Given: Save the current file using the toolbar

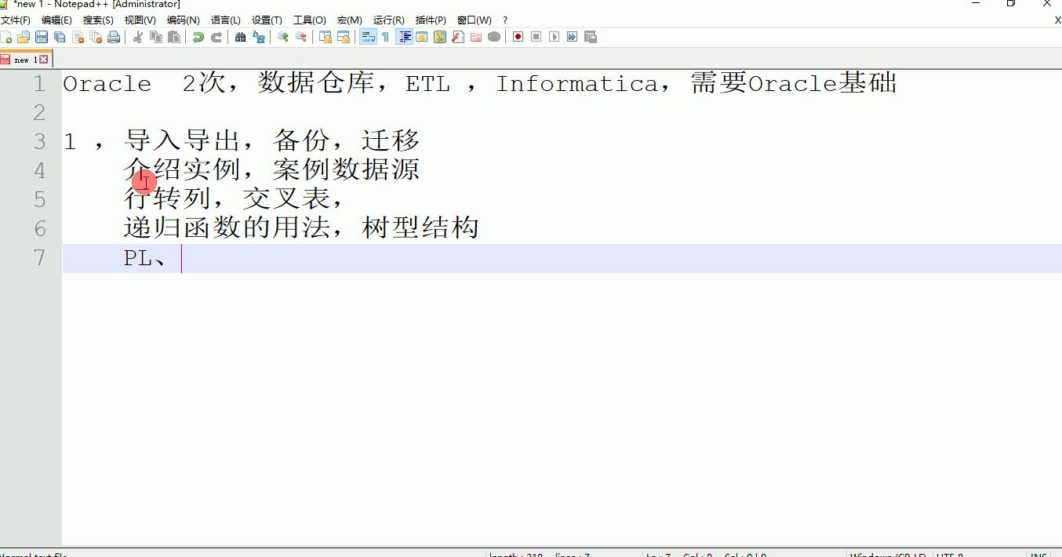Looking at the screenshot, I should pyautogui.click(x=42, y=37).
